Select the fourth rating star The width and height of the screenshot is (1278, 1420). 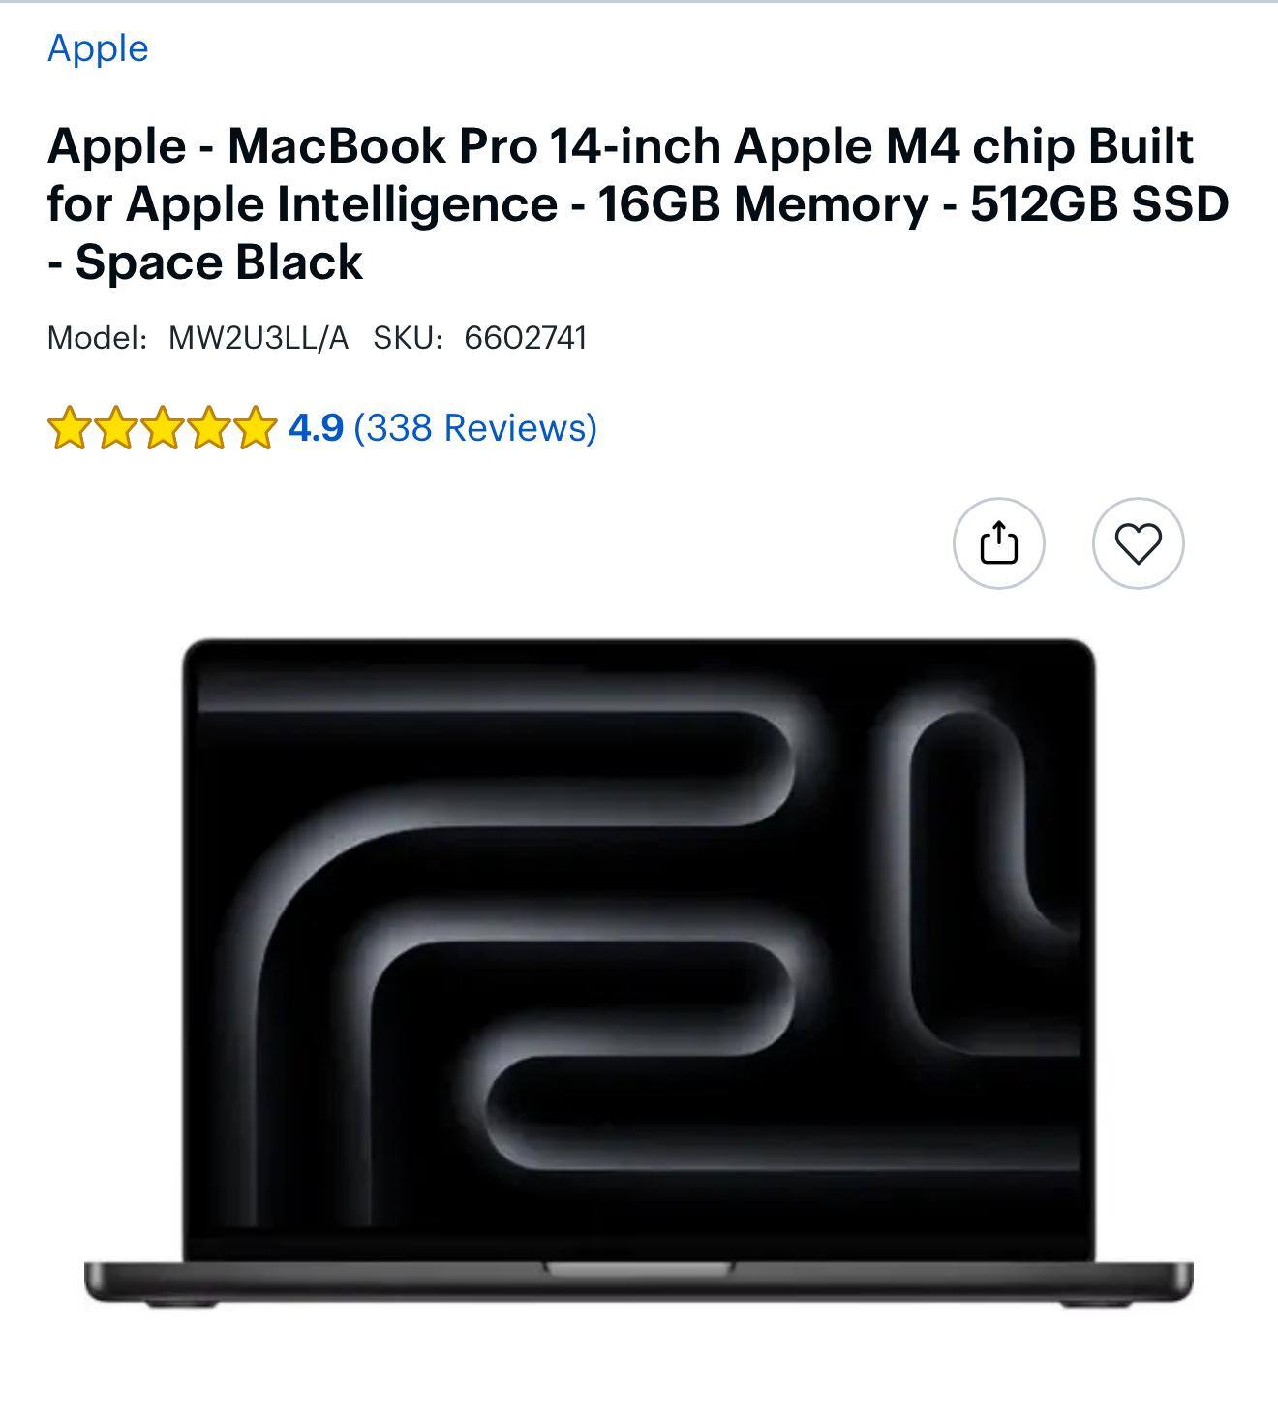pos(208,428)
